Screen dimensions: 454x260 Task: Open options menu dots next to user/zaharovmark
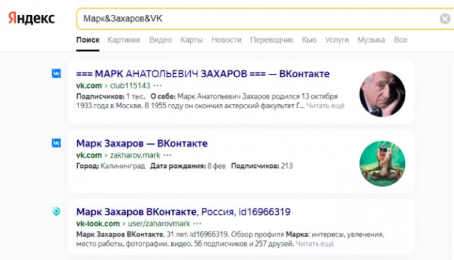click(197, 223)
